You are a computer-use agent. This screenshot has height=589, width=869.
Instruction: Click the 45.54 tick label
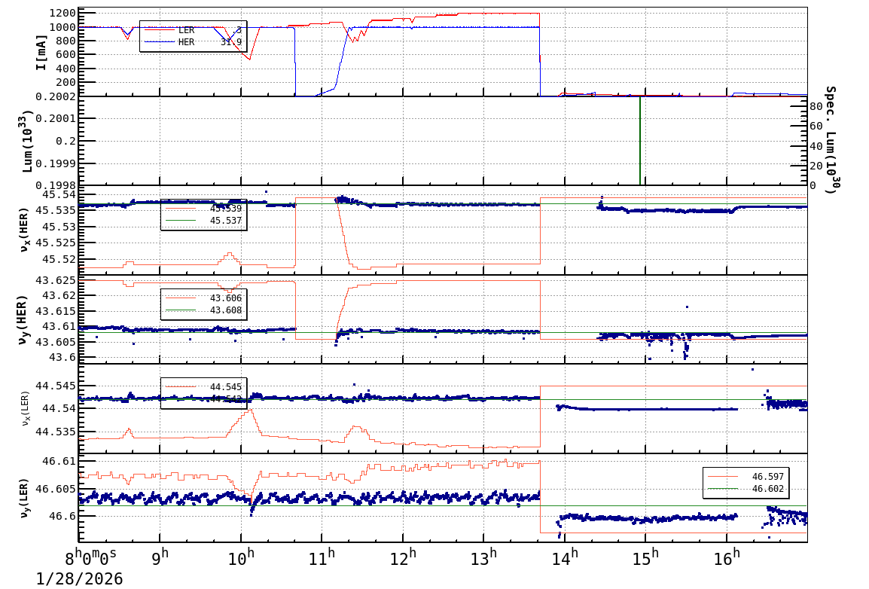click(x=59, y=194)
